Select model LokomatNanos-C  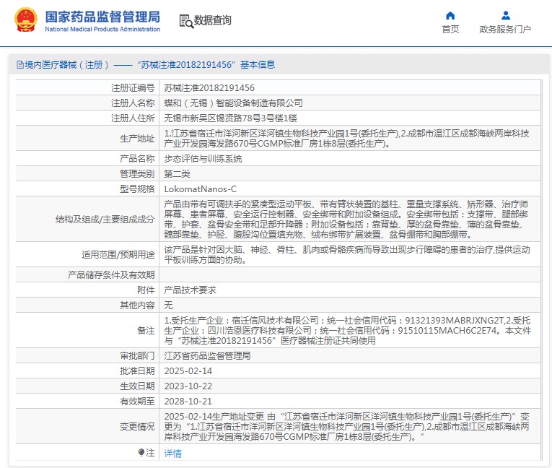[201, 189]
